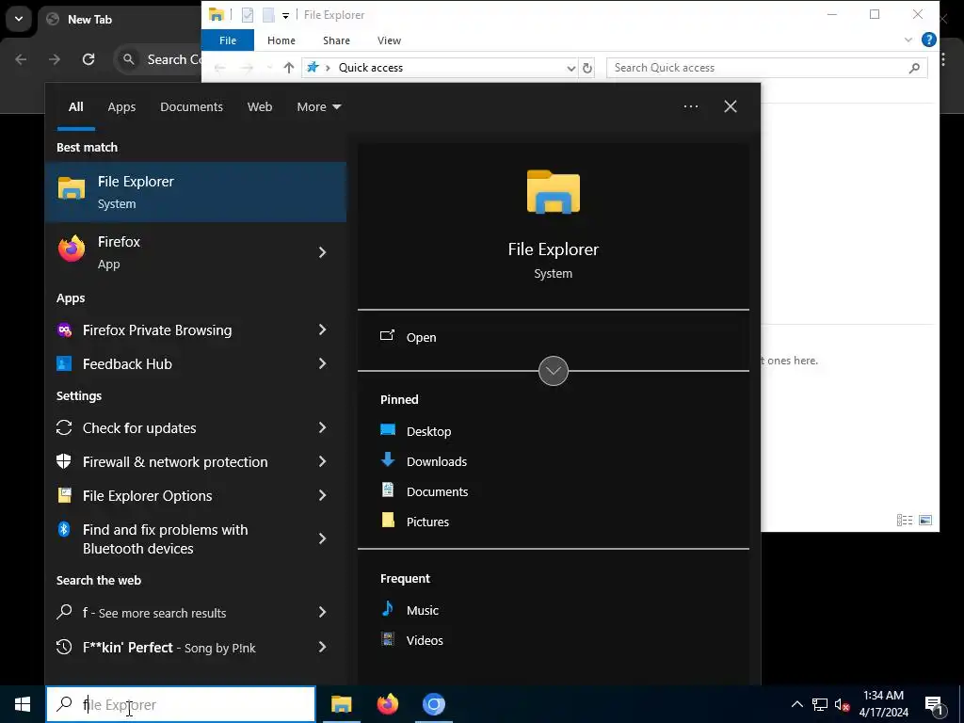Expand F**kin' Perfect web result arrow
The height and width of the screenshot is (723, 964).
coord(322,647)
